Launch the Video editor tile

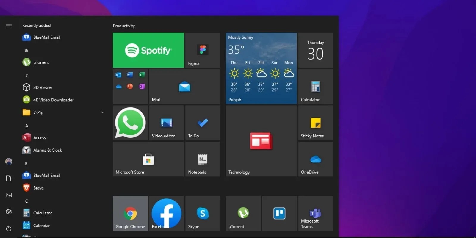pyautogui.click(x=167, y=123)
